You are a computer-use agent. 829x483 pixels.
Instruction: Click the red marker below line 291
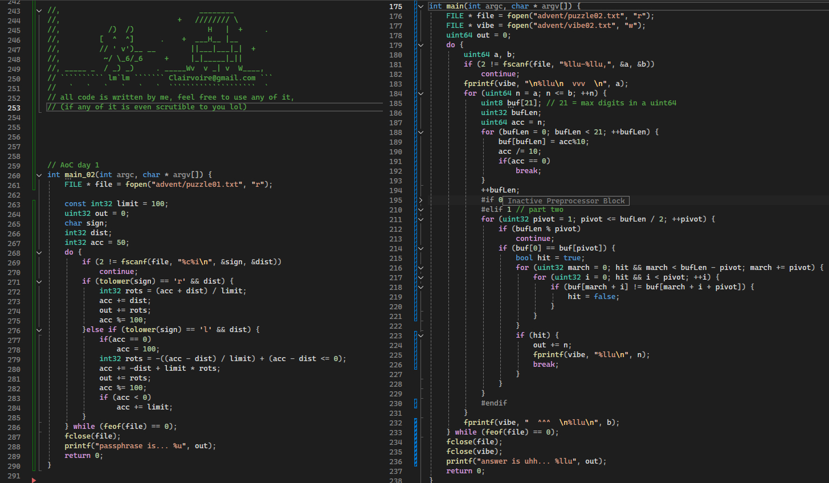point(34,480)
